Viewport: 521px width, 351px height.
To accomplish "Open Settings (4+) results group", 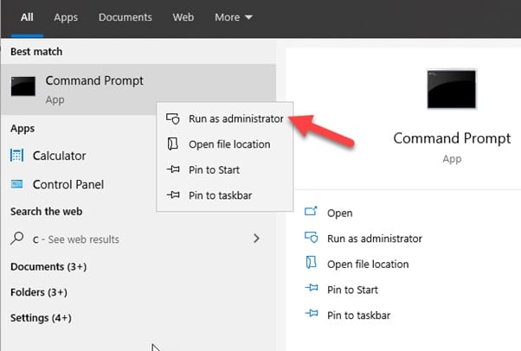I will [41, 318].
